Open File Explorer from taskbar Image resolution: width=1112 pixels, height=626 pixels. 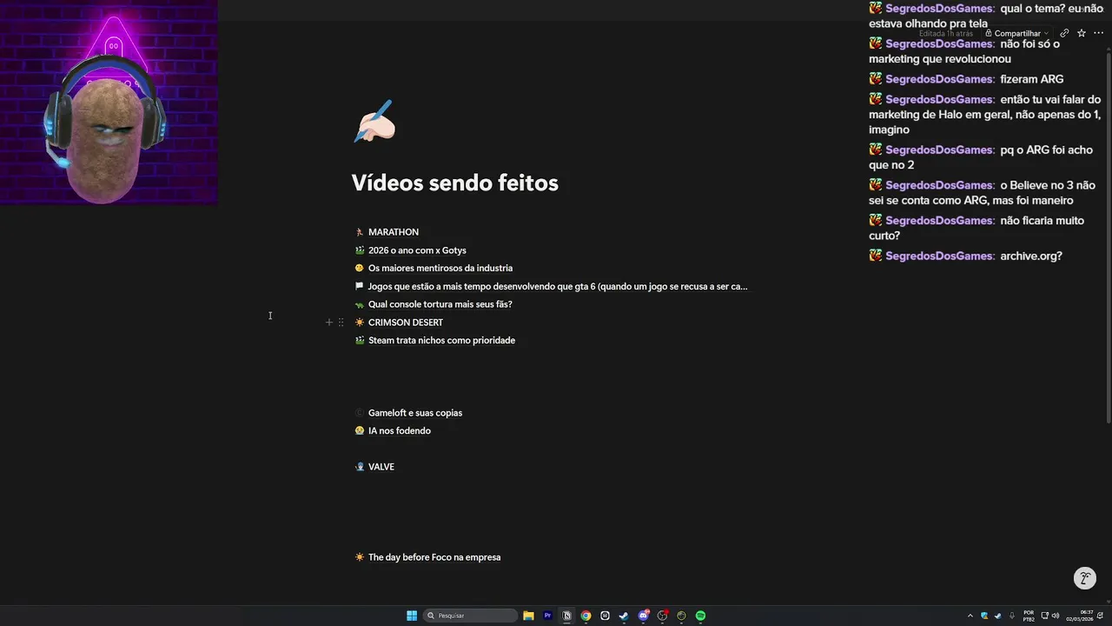tap(528, 616)
